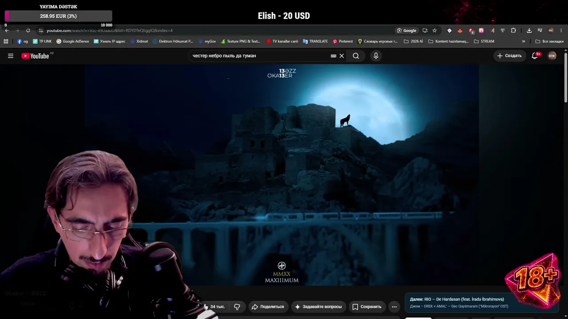568x319 pixels.
Task: Open the YouTube account avatar menu
Action: click(552, 56)
